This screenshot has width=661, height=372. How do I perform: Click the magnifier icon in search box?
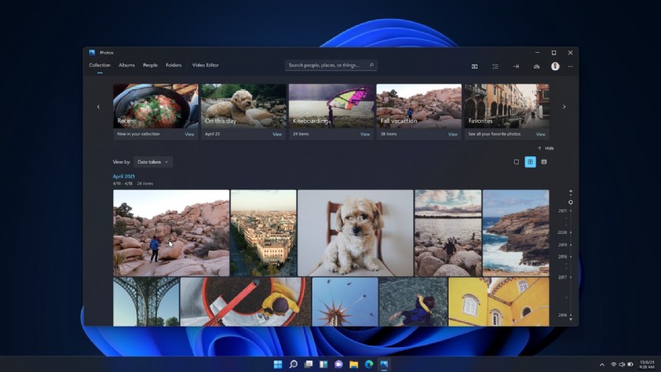371,65
